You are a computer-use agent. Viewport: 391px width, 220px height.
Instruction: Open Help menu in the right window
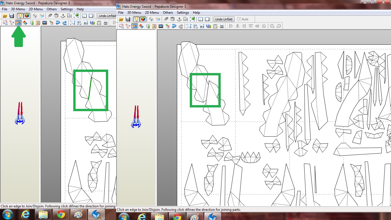coord(197,13)
